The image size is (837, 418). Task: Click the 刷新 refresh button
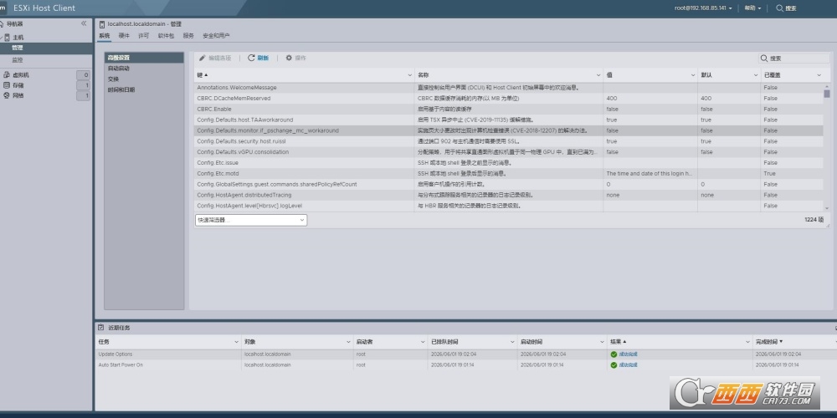click(x=259, y=58)
